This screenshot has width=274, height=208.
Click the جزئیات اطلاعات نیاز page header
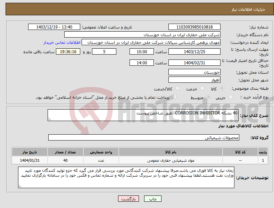tap(248, 9)
